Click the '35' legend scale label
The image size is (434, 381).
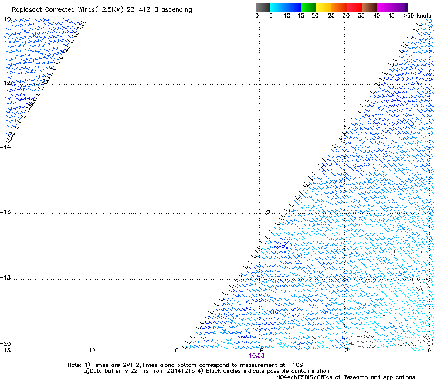point(361,16)
